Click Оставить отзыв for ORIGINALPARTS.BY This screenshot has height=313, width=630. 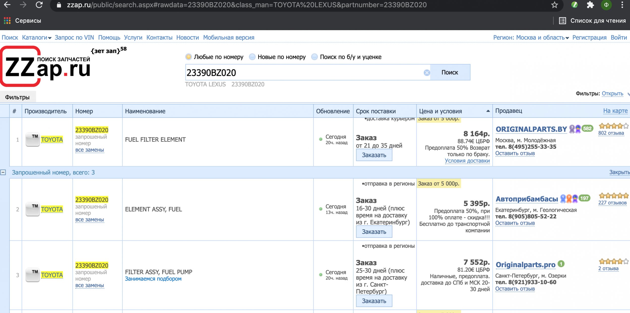tap(515, 153)
